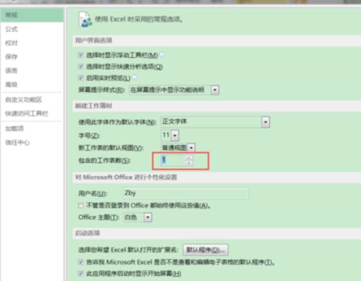361x281 pixels.
Task: Click 默认程序(D)... button
Action: click(205, 250)
